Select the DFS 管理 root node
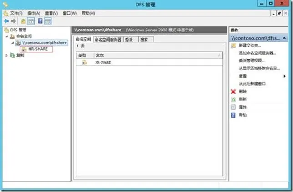Viewport: 293px width, 192px height. (x=18, y=30)
